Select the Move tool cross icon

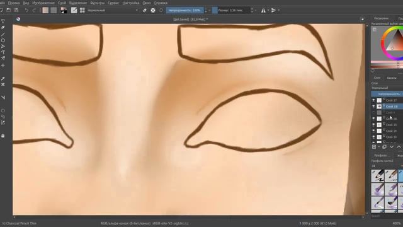3,66
